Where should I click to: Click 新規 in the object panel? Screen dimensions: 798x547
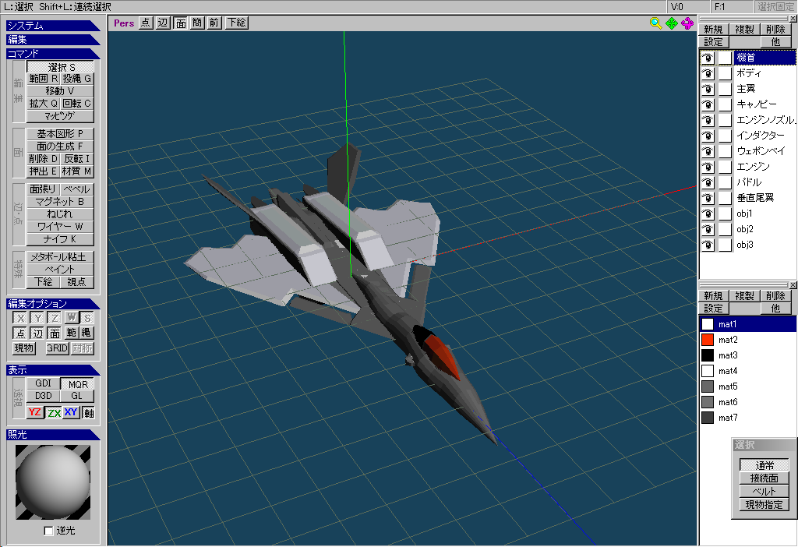click(714, 30)
